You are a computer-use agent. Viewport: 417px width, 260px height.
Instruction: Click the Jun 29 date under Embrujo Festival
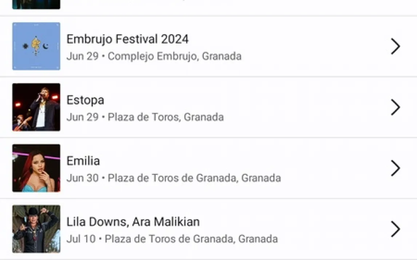(x=82, y=56)
